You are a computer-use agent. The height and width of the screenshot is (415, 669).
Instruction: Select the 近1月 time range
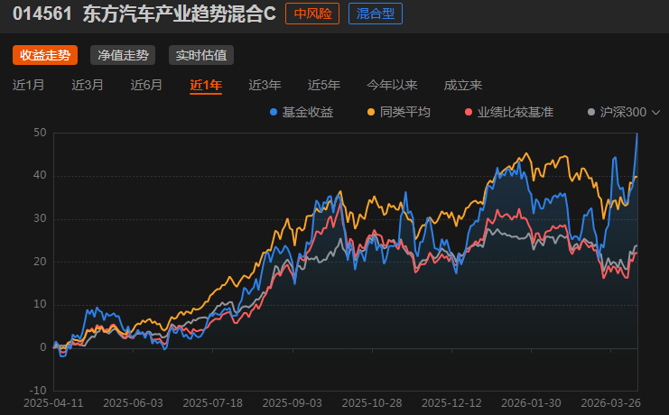tap(29, 85)
